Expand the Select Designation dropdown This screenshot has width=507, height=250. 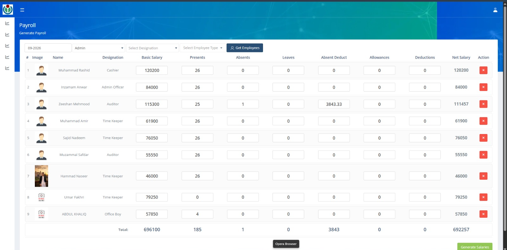[x=152, y=48]
